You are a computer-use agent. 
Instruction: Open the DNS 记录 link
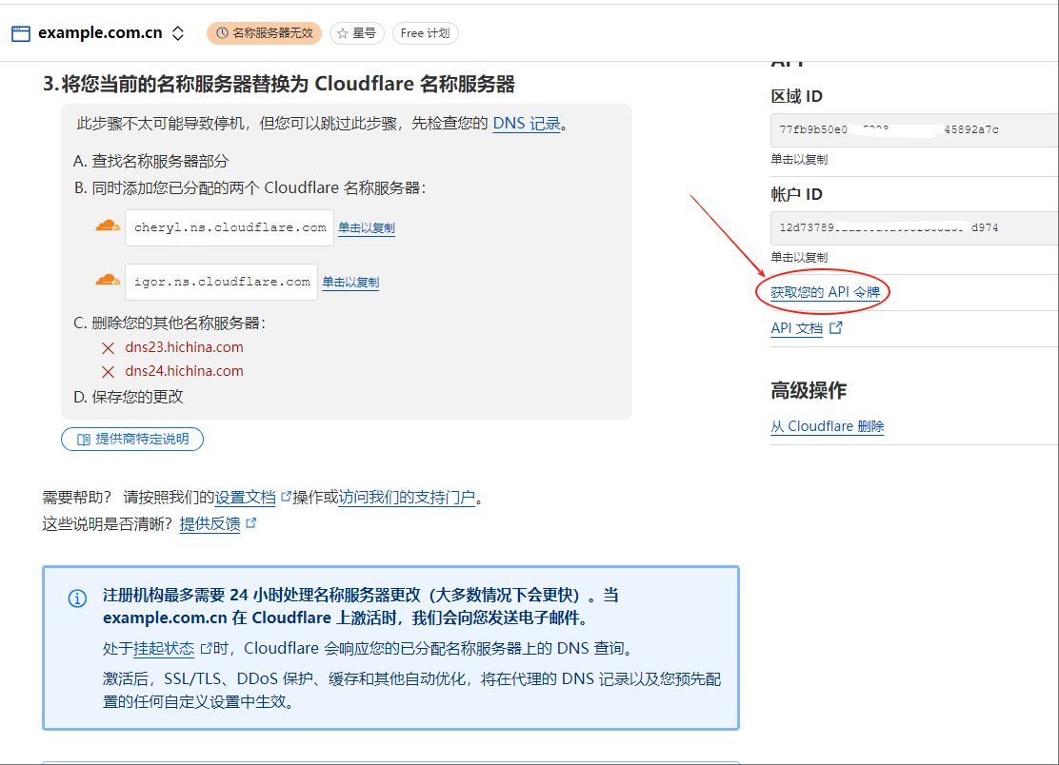pos(526,124)
